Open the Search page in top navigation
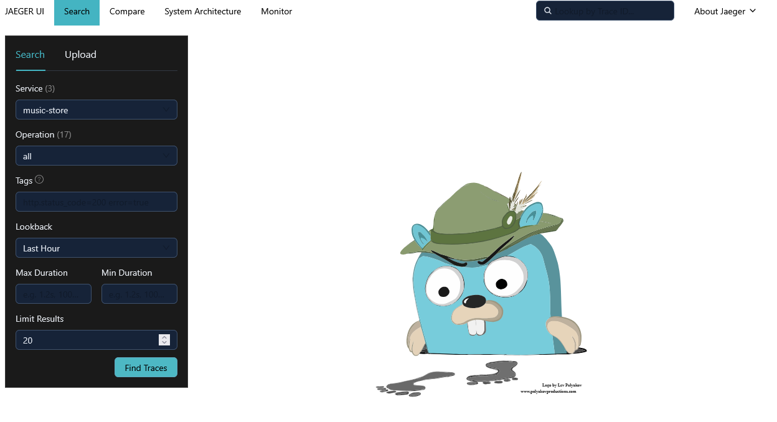The width and height of the screenshot is (777, 422). [x=77, y=11]
